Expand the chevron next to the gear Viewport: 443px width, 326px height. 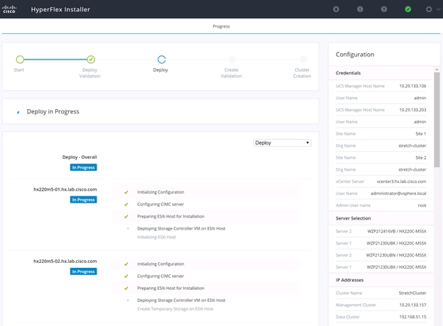(x=439, y=9)
